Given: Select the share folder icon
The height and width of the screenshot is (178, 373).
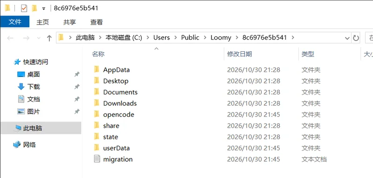Looking at the screenshot, I should pyautogui.click(x=97, y=125).
